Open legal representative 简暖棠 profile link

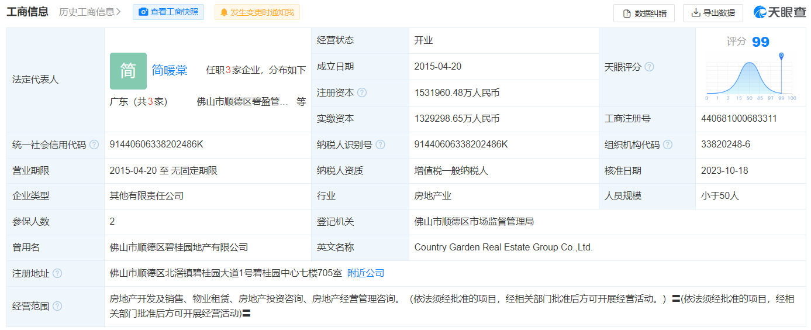click(170, 71)
